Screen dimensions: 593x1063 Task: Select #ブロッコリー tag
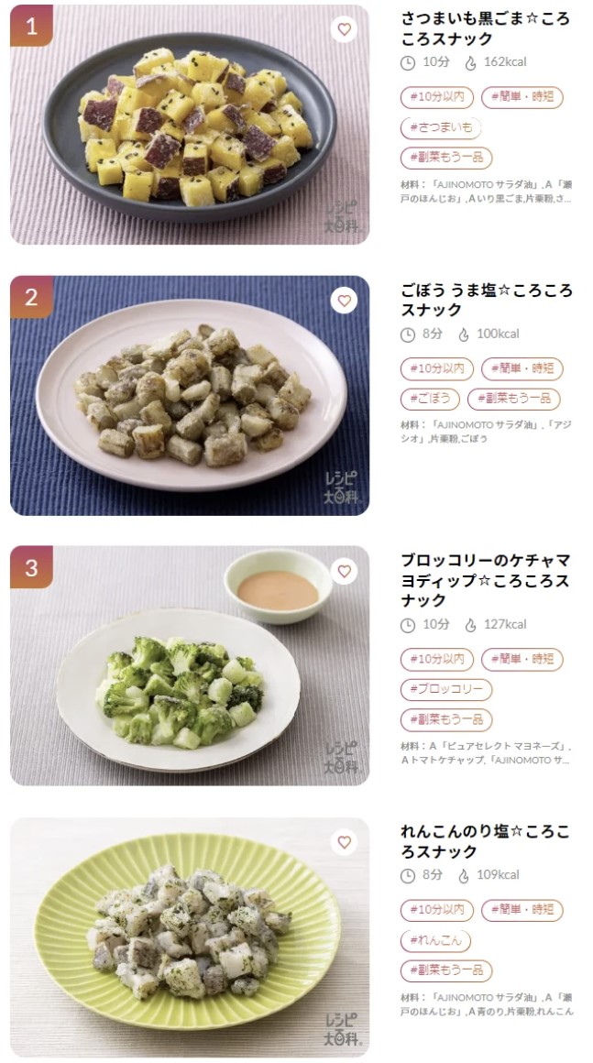click(x=446, y=689)
